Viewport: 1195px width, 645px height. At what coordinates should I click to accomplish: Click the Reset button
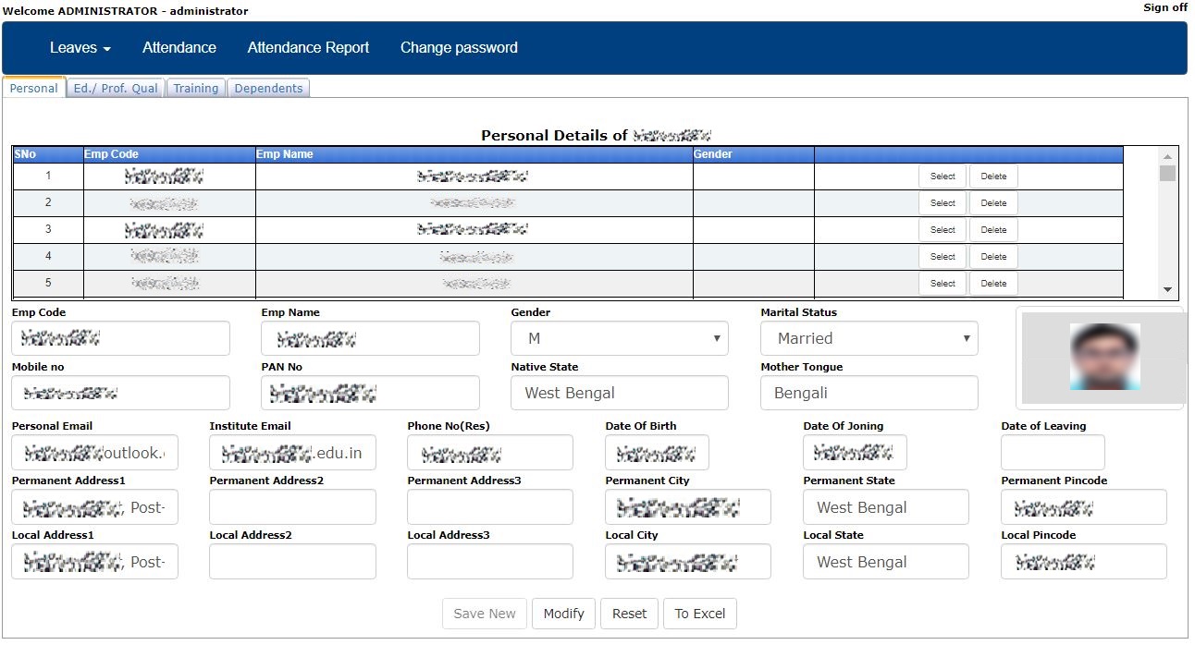click(x=629, y=613)
